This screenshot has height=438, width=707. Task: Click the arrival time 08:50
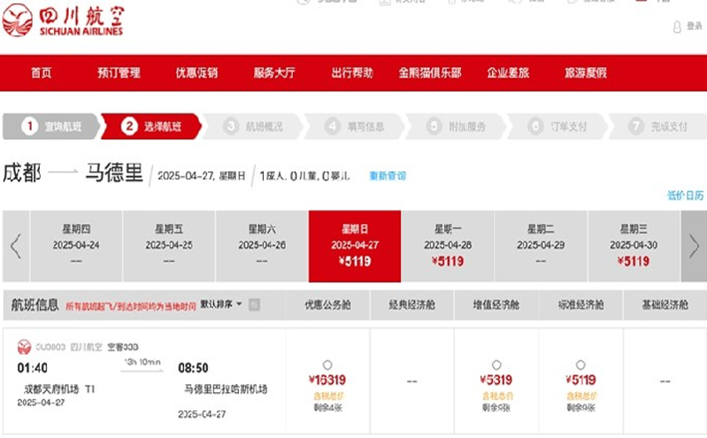point(193,368)
